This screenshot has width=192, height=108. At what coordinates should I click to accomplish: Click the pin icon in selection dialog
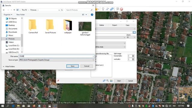pos(58,81)
